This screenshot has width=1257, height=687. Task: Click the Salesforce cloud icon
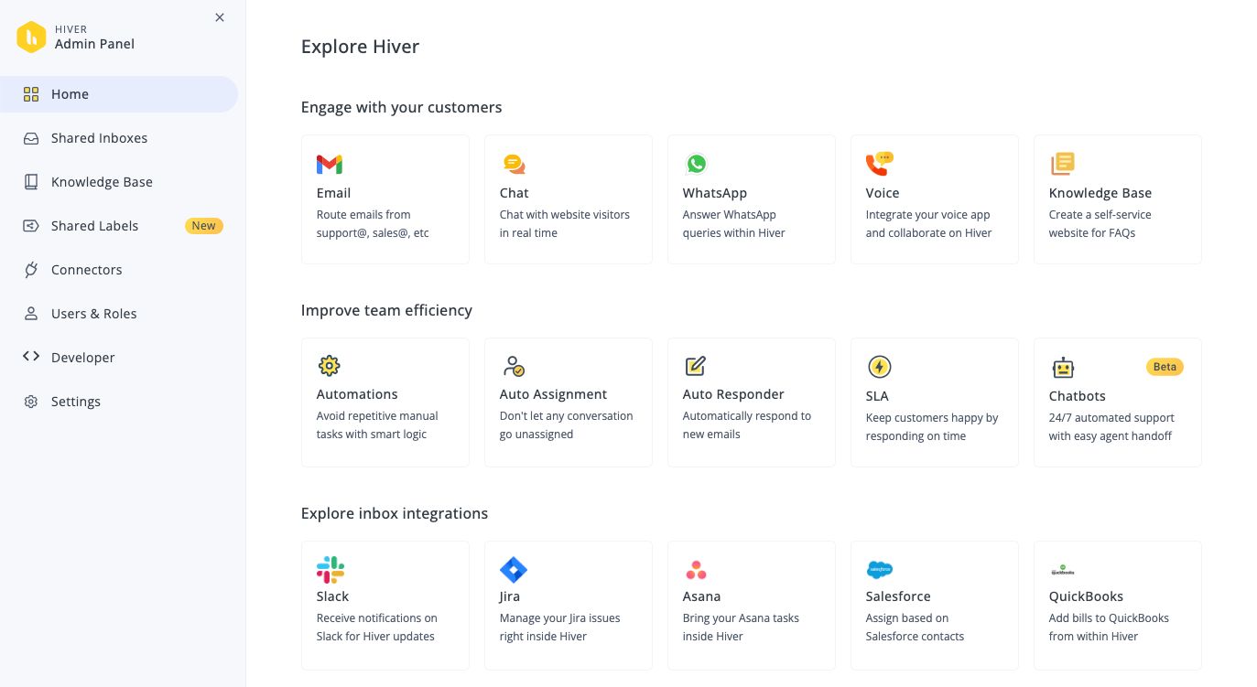click(879, 570)
